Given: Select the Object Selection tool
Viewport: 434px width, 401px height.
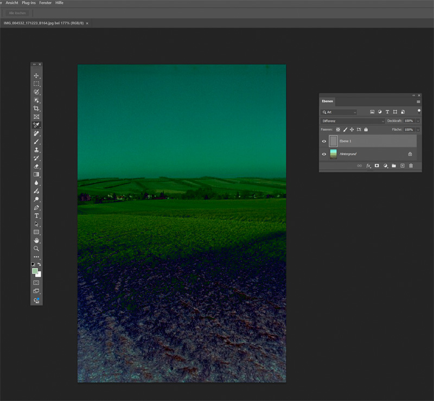Looking at the screenshot, I should [36, 100].
